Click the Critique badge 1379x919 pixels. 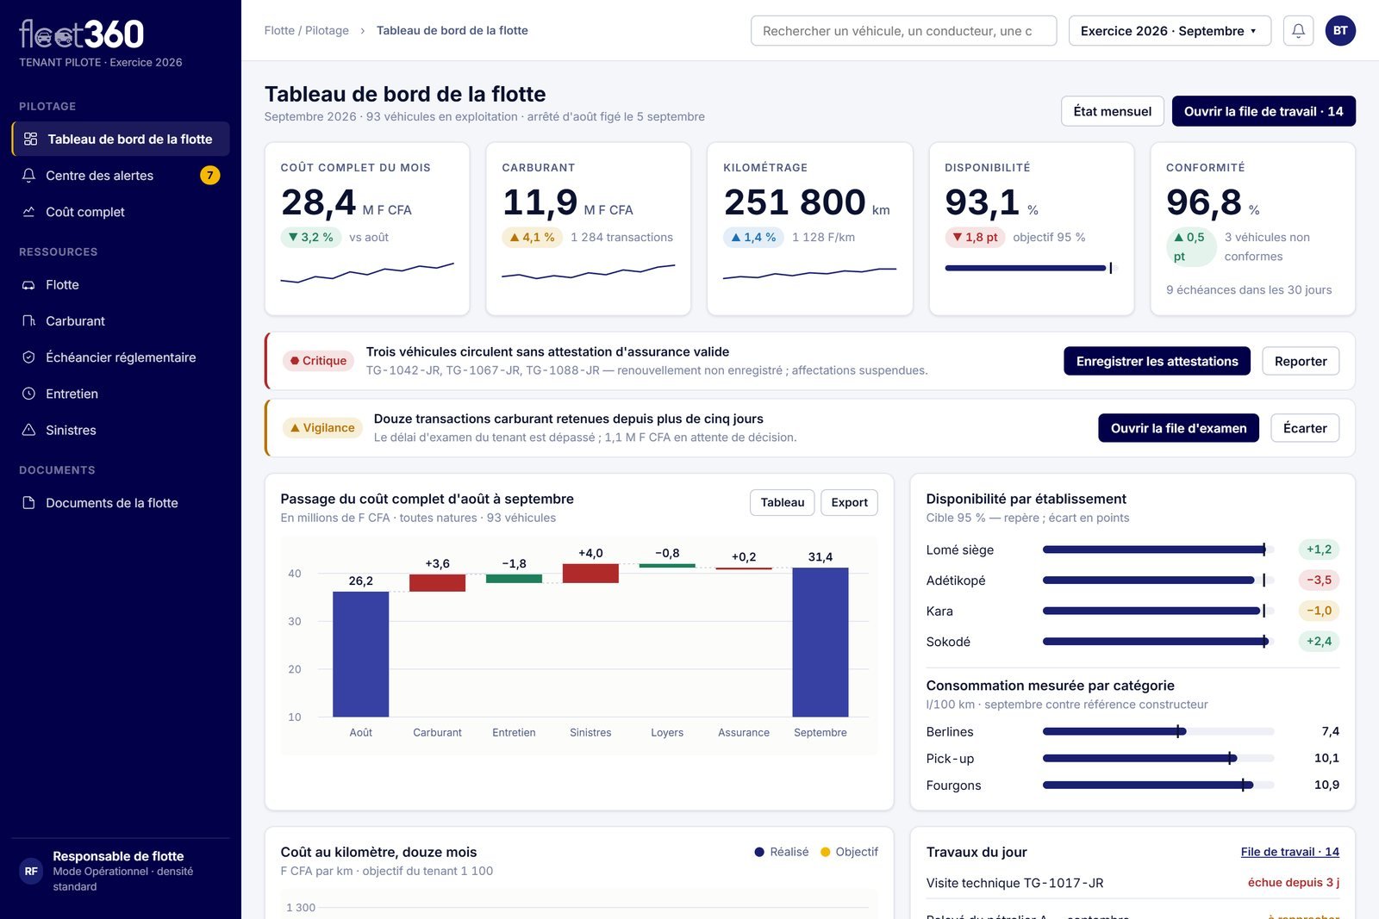coord(319,361)
